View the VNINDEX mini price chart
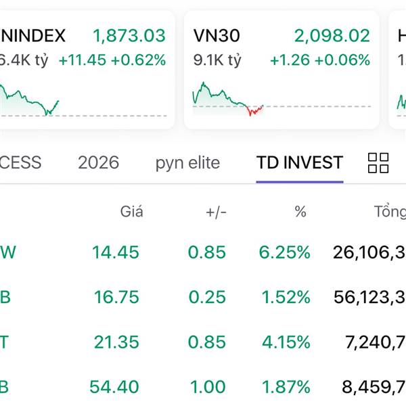 coord(30,101)
